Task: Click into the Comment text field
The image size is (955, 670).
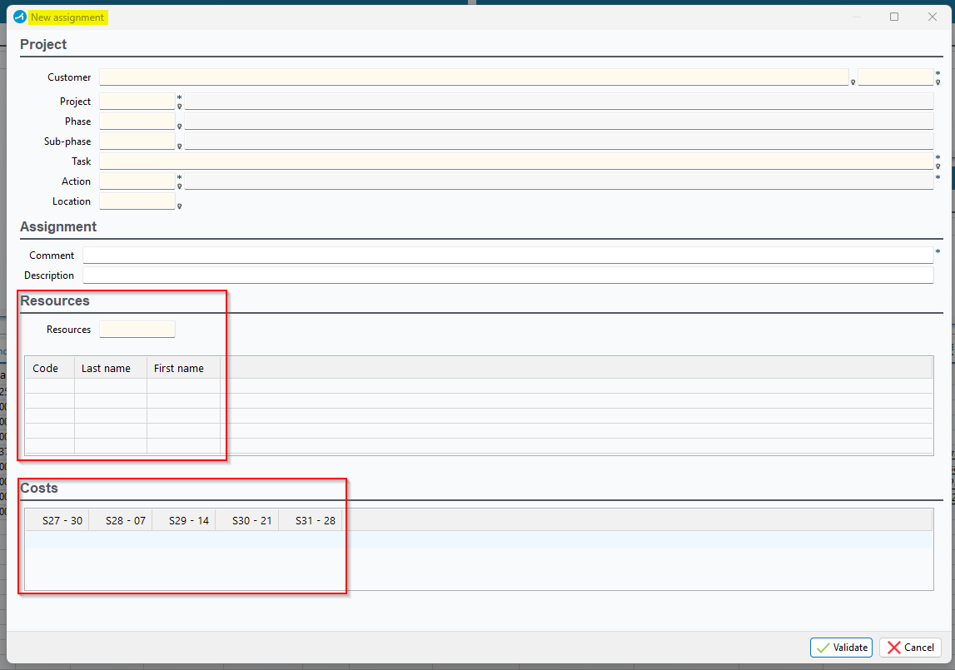Action: pyautogui.click(x=507, y=256)
